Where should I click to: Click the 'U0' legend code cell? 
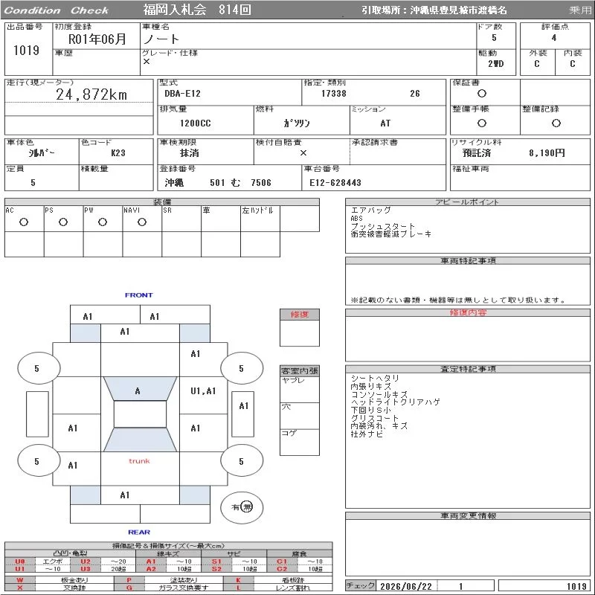[20, 562]
